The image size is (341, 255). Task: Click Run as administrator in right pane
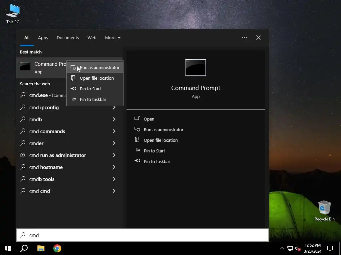(164, 130)
